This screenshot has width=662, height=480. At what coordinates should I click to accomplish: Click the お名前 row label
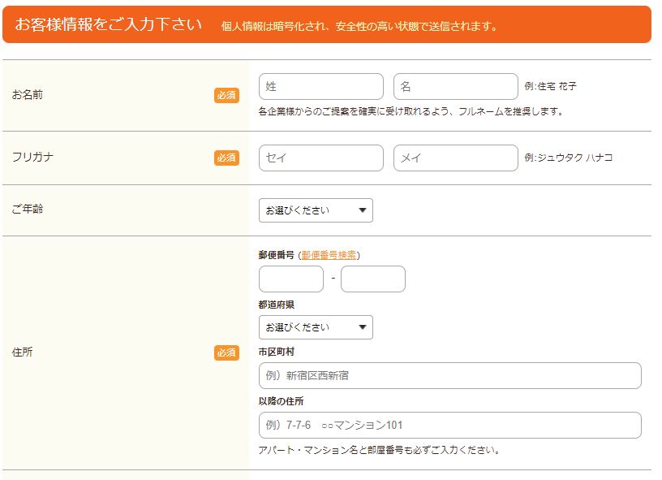(x=28, y=95)
